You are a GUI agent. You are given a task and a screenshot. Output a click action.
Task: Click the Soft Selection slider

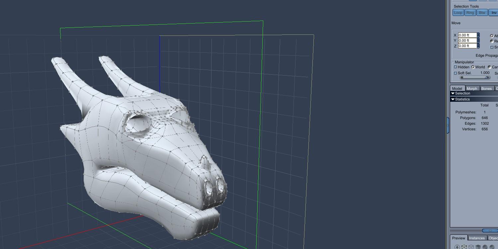475,78
